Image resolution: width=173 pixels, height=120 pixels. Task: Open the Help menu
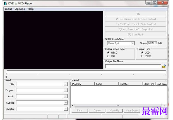tap(31, 9)
